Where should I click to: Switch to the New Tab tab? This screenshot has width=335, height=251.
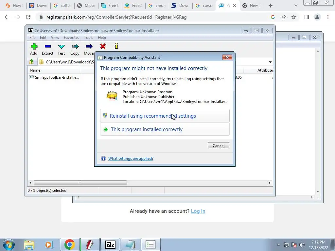pos(252,6)
